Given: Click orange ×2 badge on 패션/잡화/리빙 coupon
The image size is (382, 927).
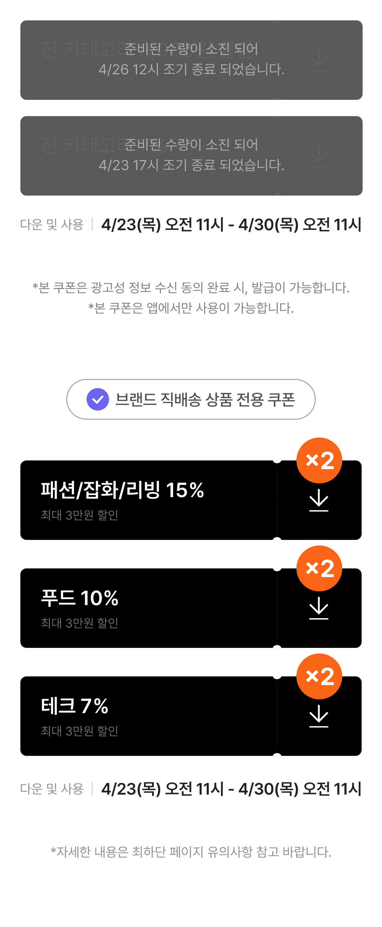Looking at the screenshot, I should (x=319, y=460).
